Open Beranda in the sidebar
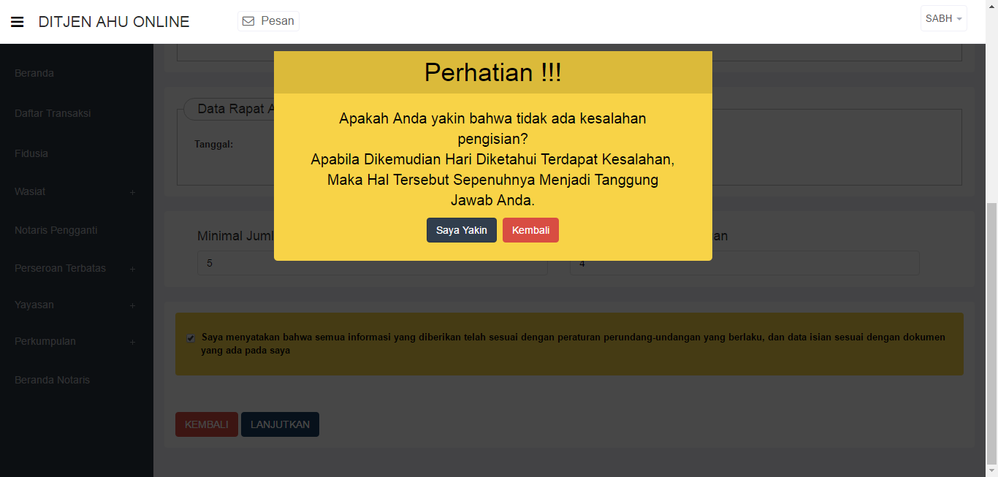Image resolution: width=998 pixels, height=477 pixels. click(34, 73)
